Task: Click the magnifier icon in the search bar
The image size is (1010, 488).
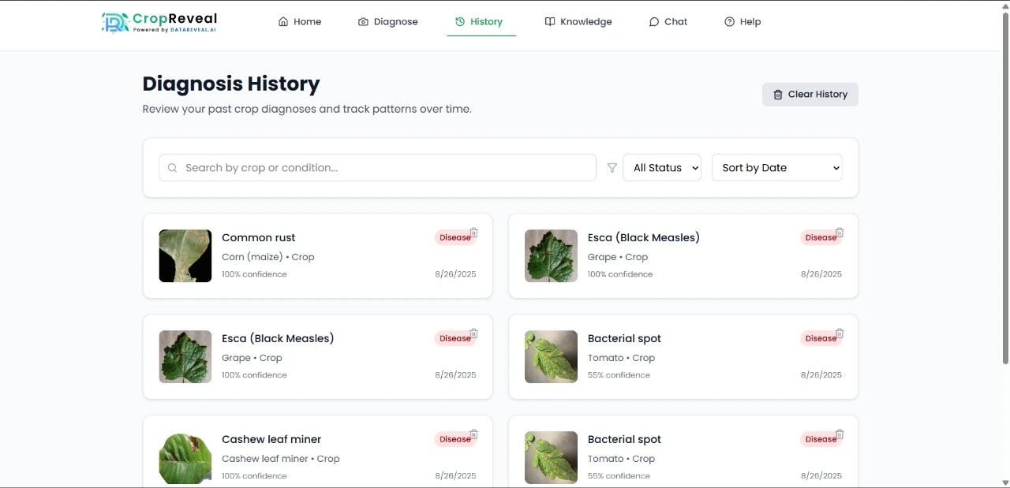Action: click(x=172, y=167)
